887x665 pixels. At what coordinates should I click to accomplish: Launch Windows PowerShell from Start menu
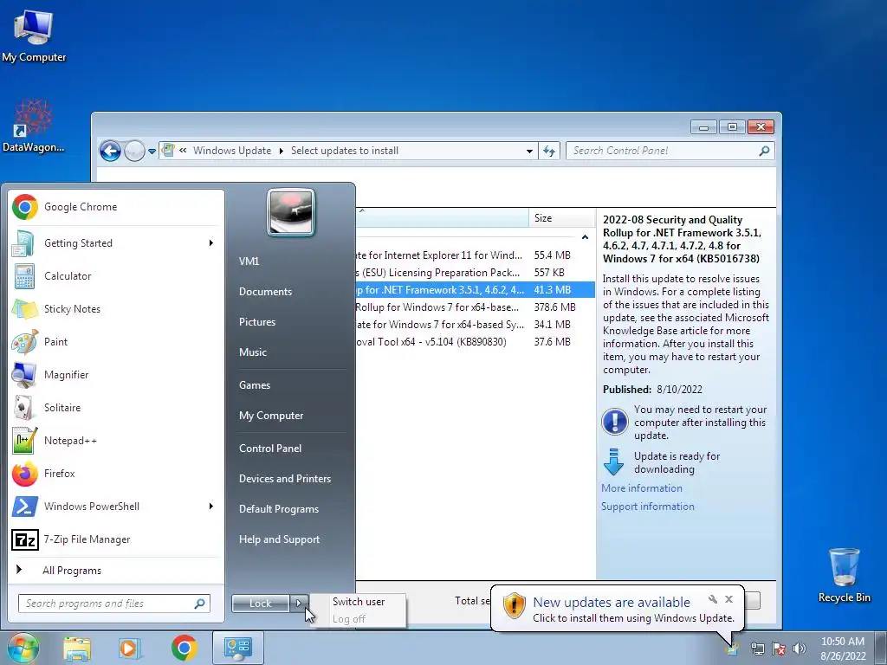coord(116,506)
